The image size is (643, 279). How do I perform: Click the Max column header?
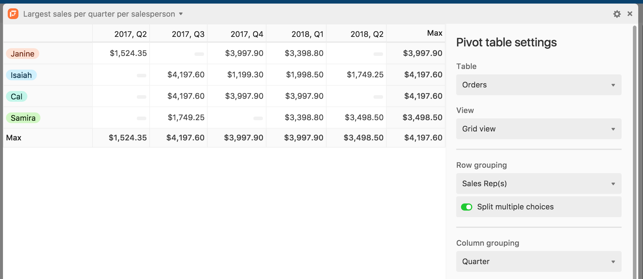click(x=435, y=33)
